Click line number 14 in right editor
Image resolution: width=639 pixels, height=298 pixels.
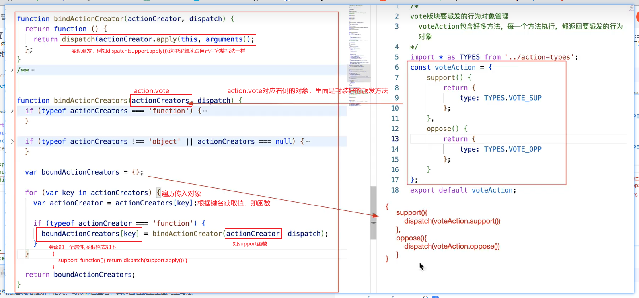(x=395, y=149)
